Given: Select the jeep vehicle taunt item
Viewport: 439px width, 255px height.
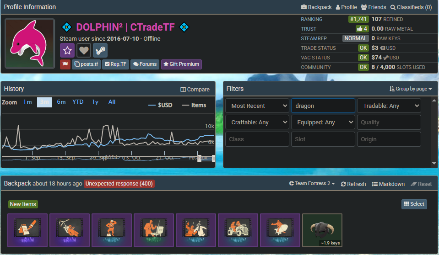Looking at the screenshot, I should point(238,230).
